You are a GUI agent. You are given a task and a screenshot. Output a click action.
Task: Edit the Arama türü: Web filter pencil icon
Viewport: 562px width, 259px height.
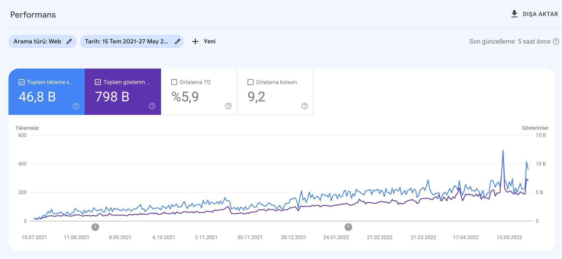69,41
